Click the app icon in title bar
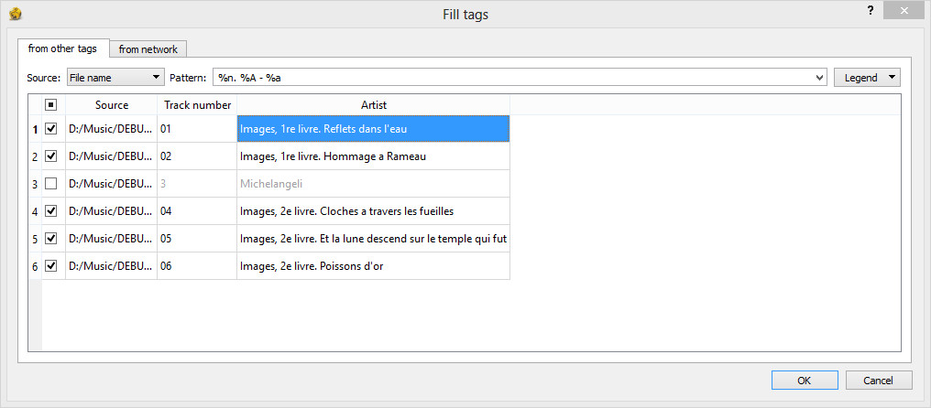Viewport: 931px width, 408px height. coord(16,14)
